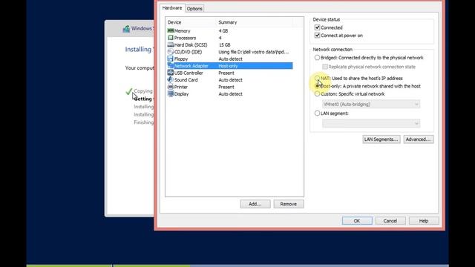Select the Floppy row label
Screen dimensions: 475x267
pos(181,59)
